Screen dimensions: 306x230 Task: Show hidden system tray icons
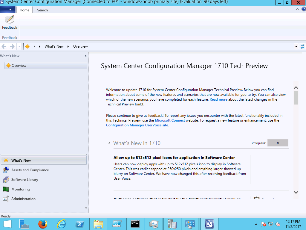point(256,224)
